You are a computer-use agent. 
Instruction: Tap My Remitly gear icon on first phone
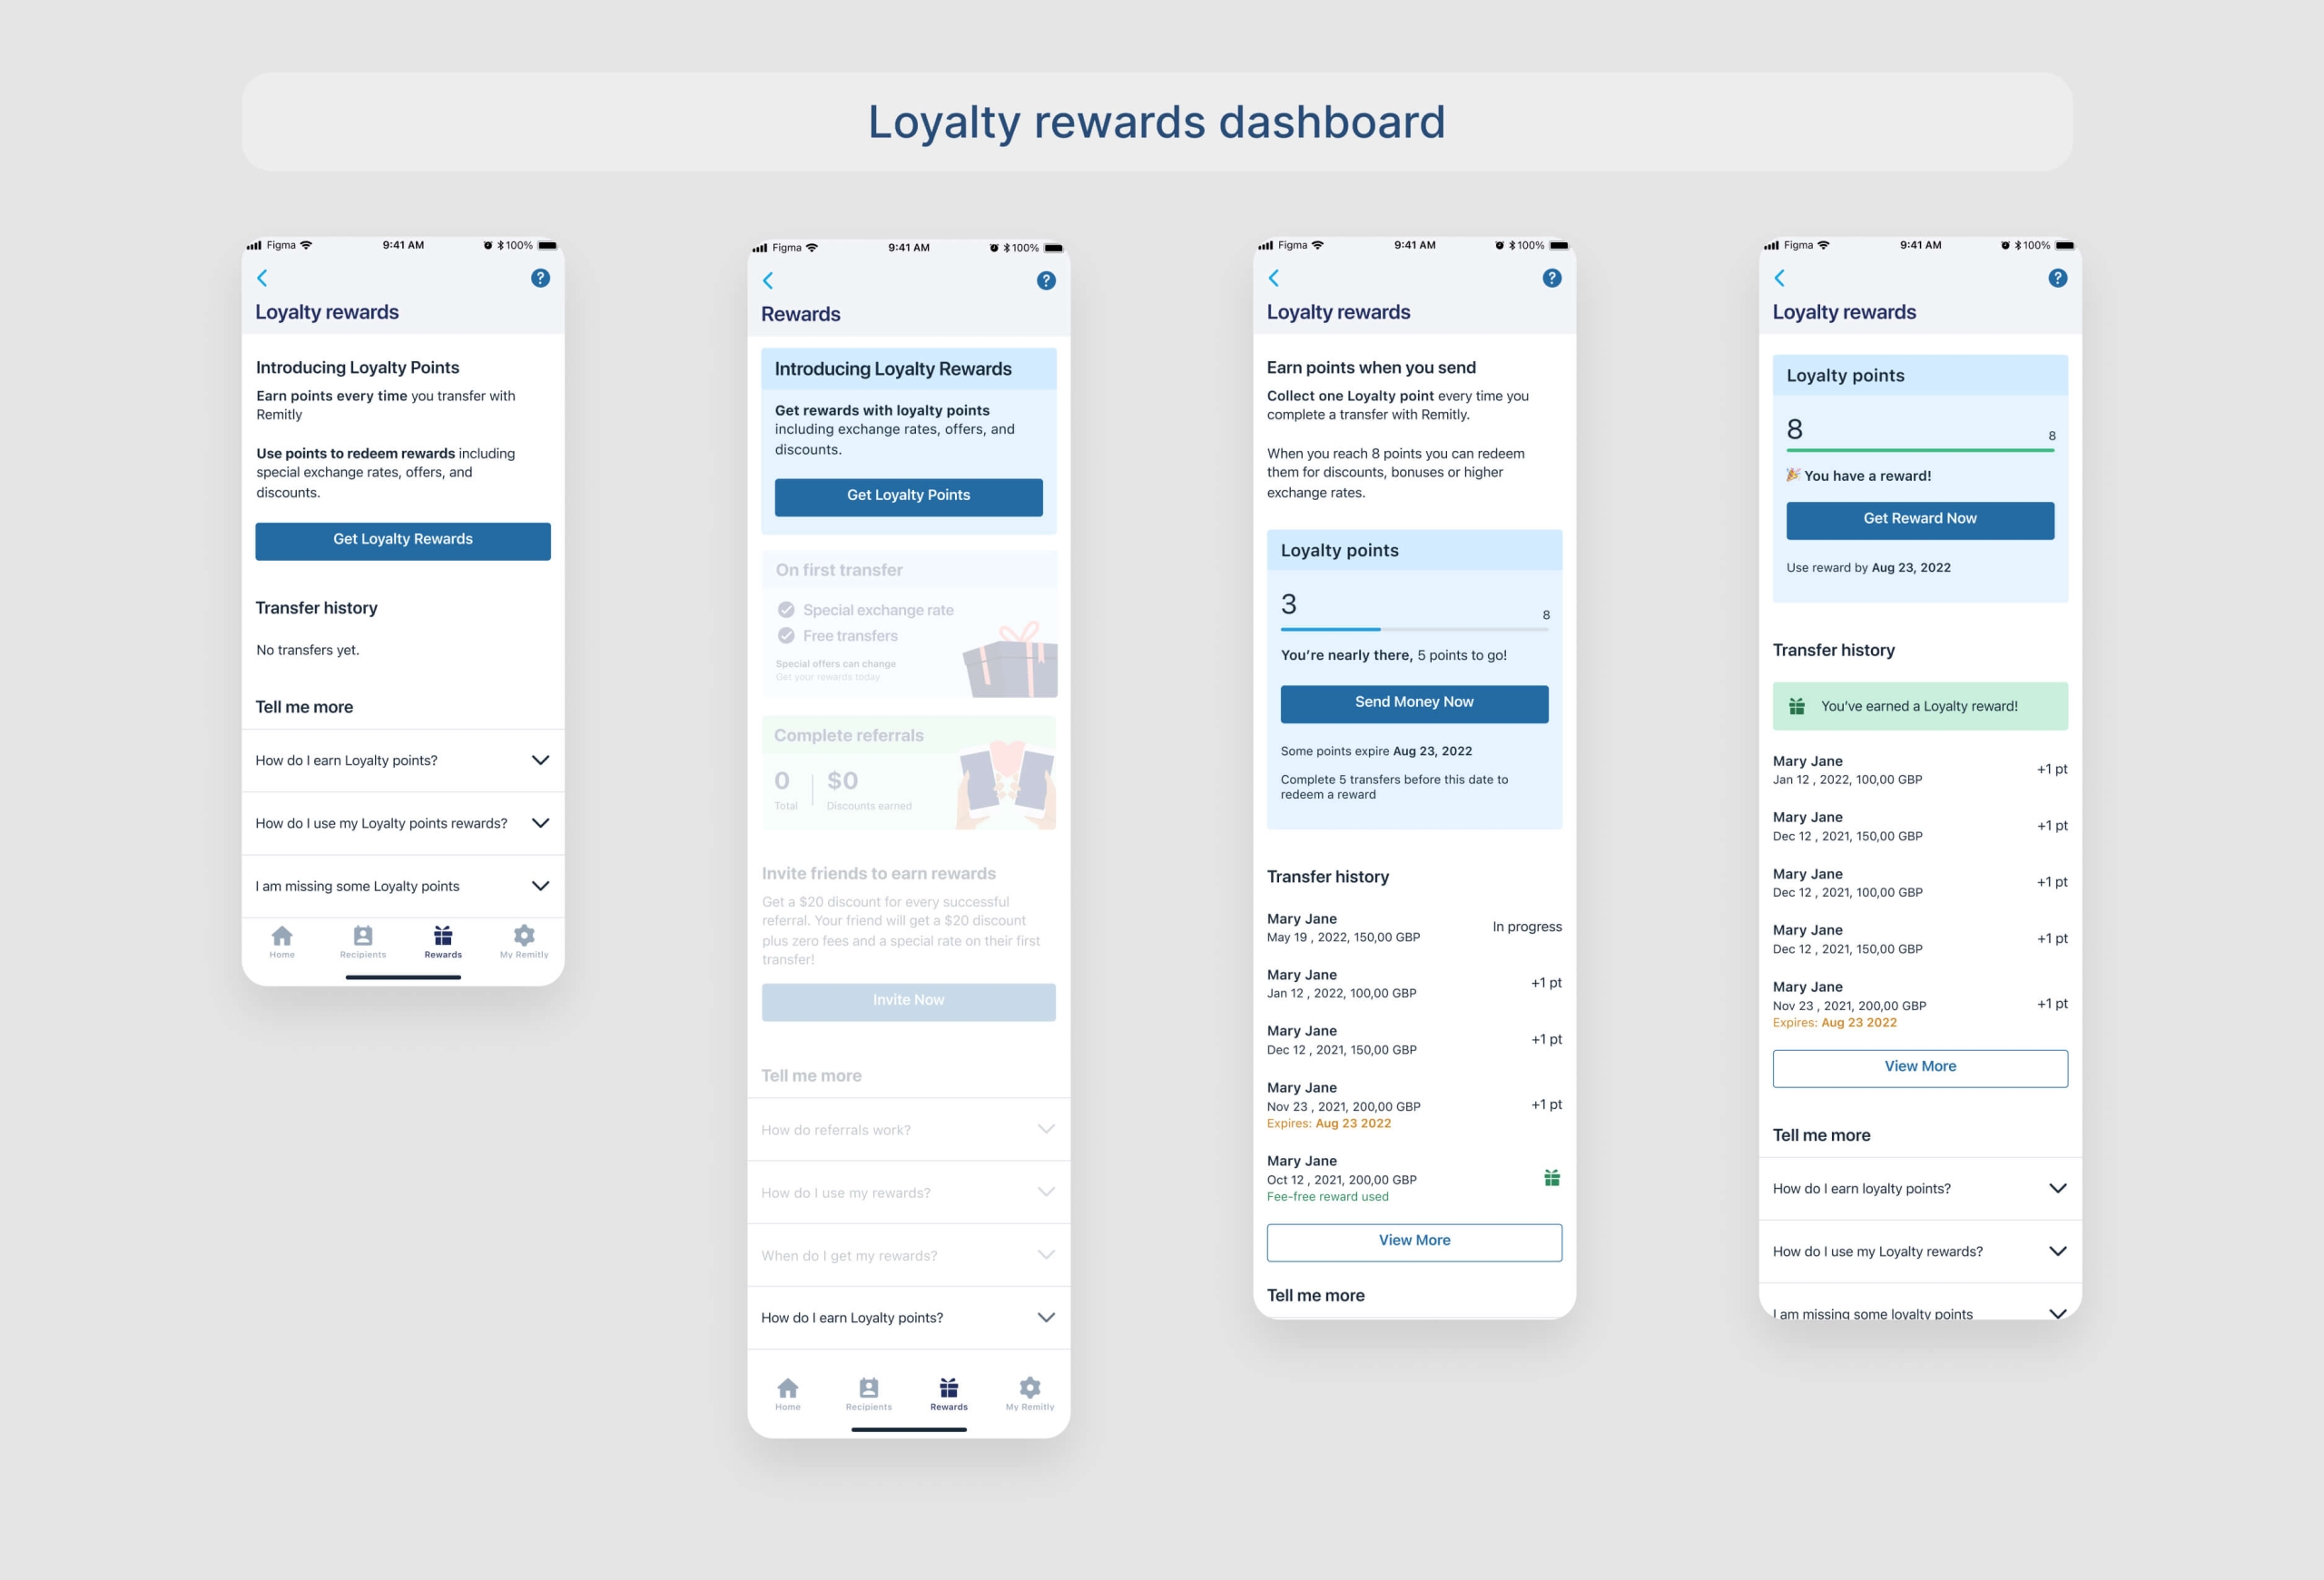tap(524, 937)
